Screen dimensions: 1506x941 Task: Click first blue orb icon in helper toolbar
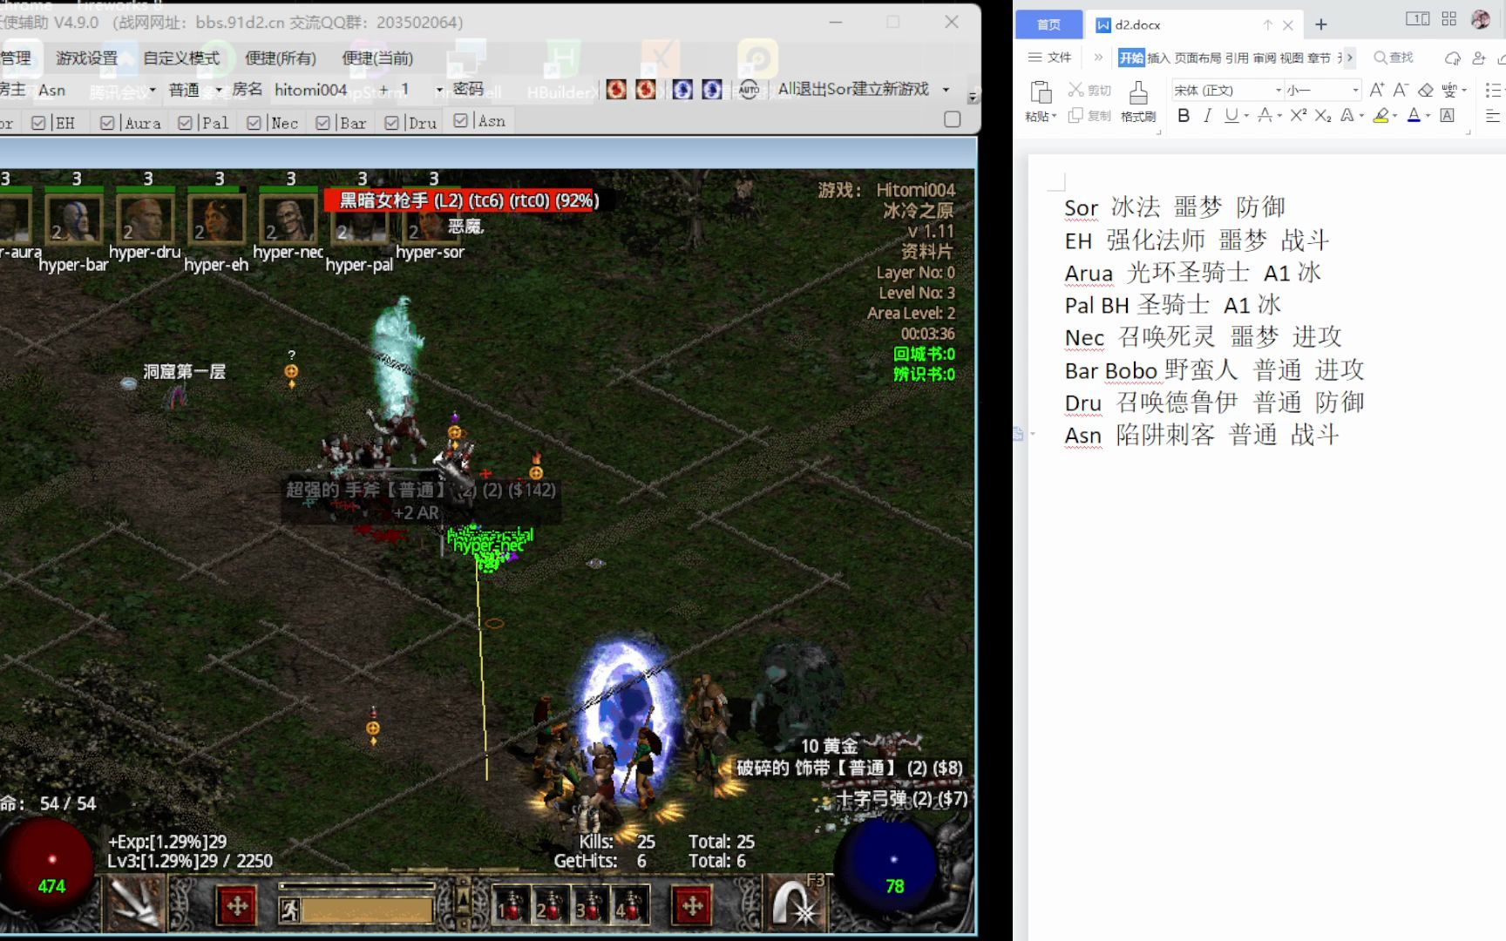pyautogui.click(x=682, y=89)
